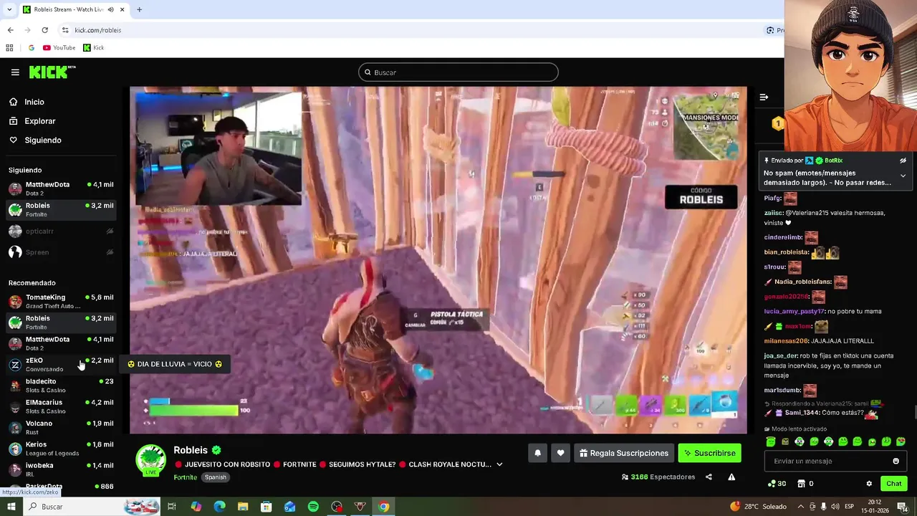This screenshot has width=917, height=516.
Task: Insert the heart-eyes emote at row end
Action: point(901,442)
